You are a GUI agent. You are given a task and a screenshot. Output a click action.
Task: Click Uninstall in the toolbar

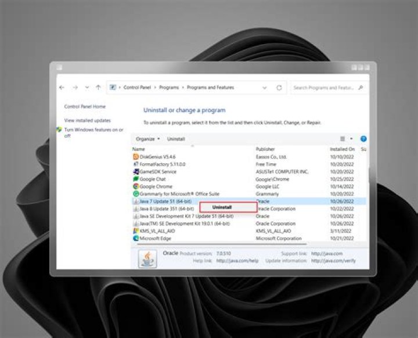pyautogui.click(x=176, y=139)
